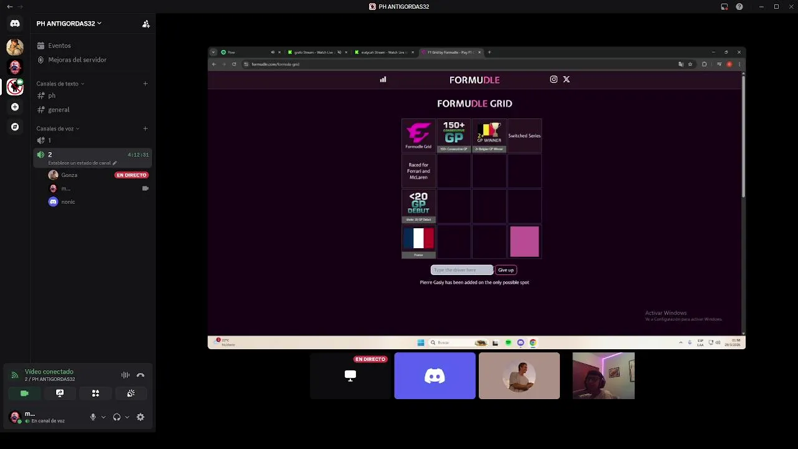The height and width of the screenshot is (449, 798).
Task: Create a voice channel with Canales de voz plus
Action: click(x=145, y=128)
